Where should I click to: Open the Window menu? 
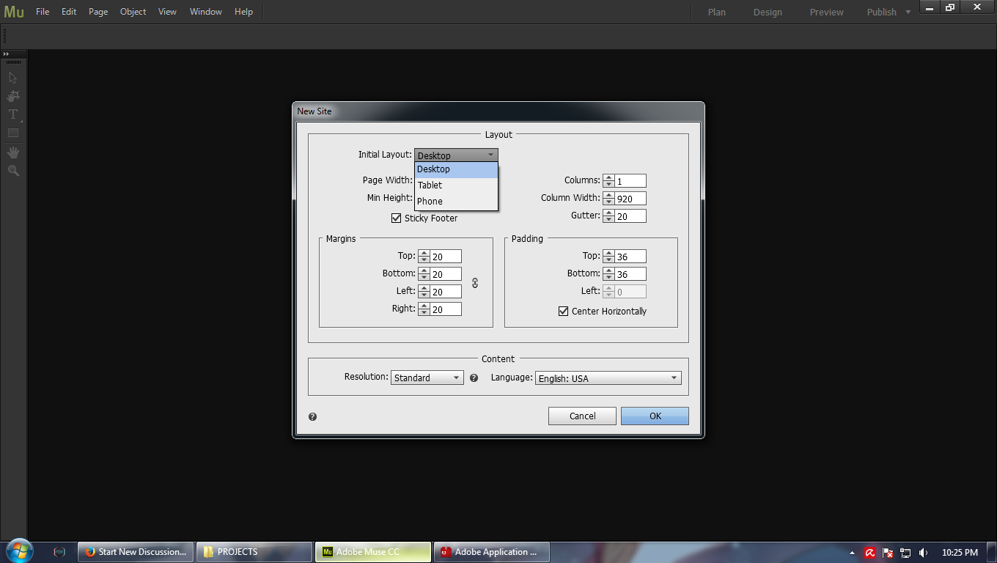pos(206,12)
